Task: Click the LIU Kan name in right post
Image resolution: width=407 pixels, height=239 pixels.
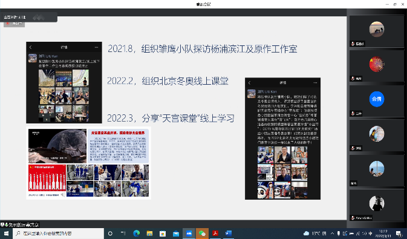Action: (x=267, y=91)
